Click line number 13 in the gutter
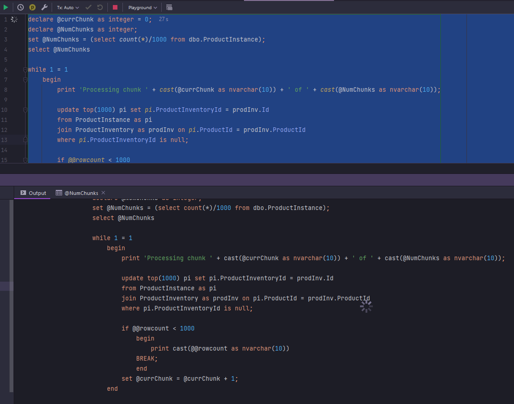This screenshot has height=404, width=514. click(4, 140)
